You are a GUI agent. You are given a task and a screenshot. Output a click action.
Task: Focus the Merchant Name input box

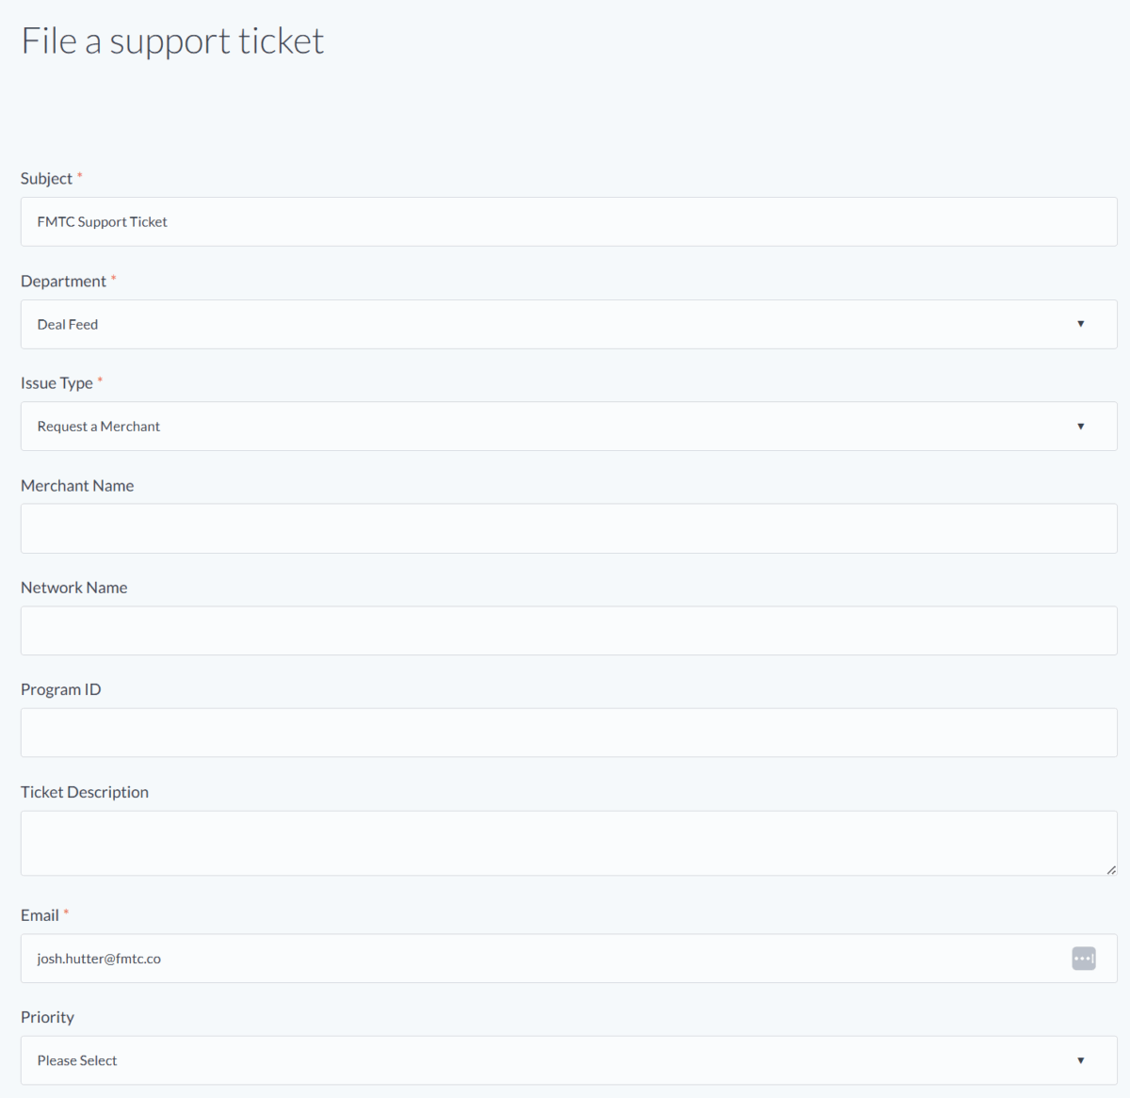pos(568,528)
